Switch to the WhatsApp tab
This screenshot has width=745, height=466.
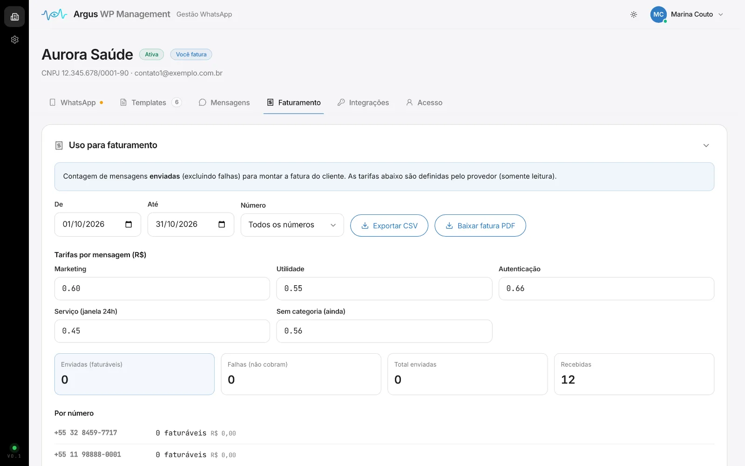tap(76, 103)
